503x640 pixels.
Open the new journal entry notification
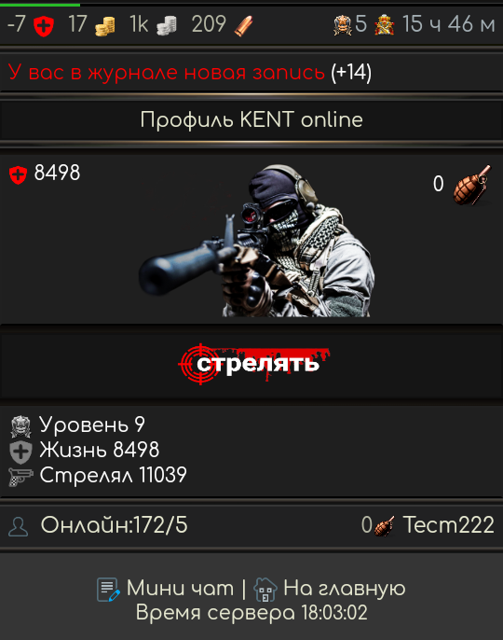190,72
